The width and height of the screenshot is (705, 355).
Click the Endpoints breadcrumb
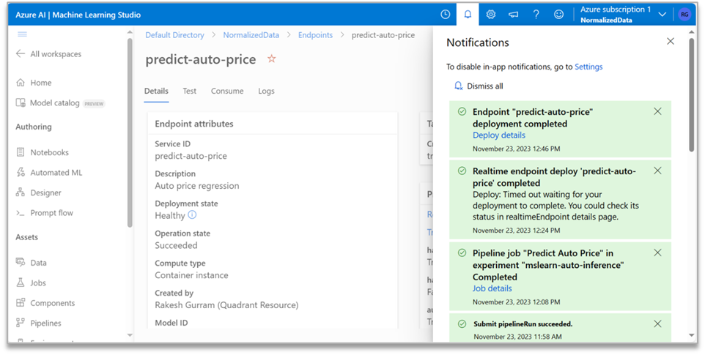coord(315,35)
